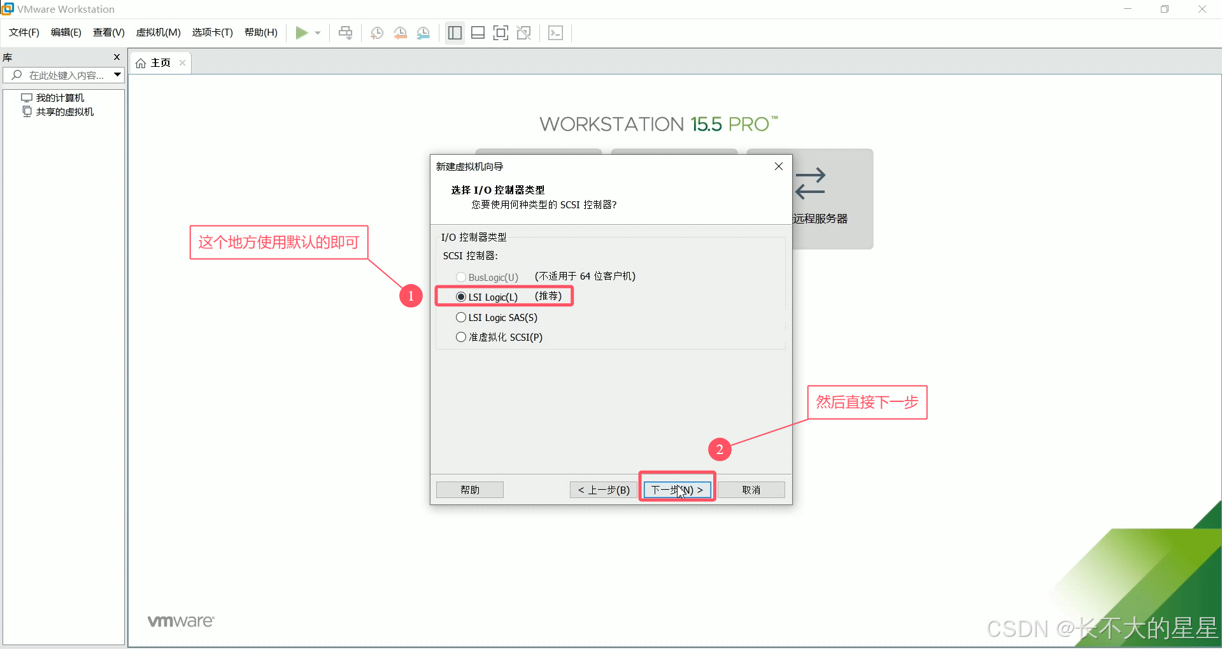Select the LSI Logic SAS(S) radio option

461,317
